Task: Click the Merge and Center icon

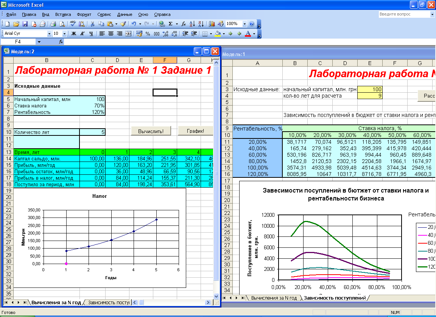Action: [128, 34]
